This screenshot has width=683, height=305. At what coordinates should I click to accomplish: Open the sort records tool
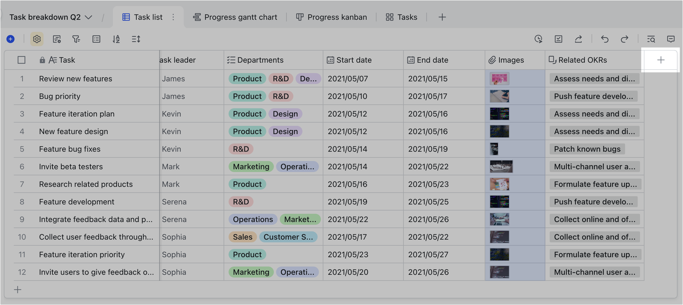116,39
